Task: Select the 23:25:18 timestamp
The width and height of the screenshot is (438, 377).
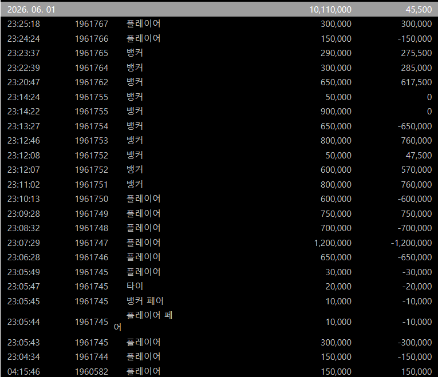Action: click(x=23, y=24)
